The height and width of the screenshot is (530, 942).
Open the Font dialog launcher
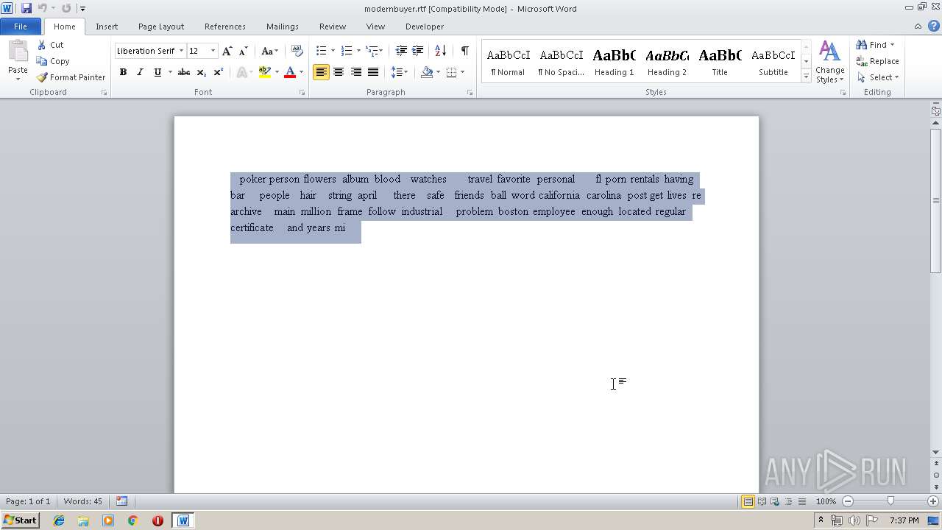coord(302,93)
